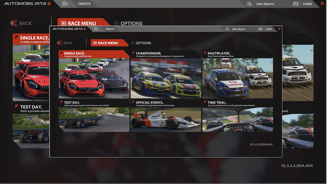Click U1500 rating in background window
The height and width of the screenshot is (184, 327).
point(307,4)
